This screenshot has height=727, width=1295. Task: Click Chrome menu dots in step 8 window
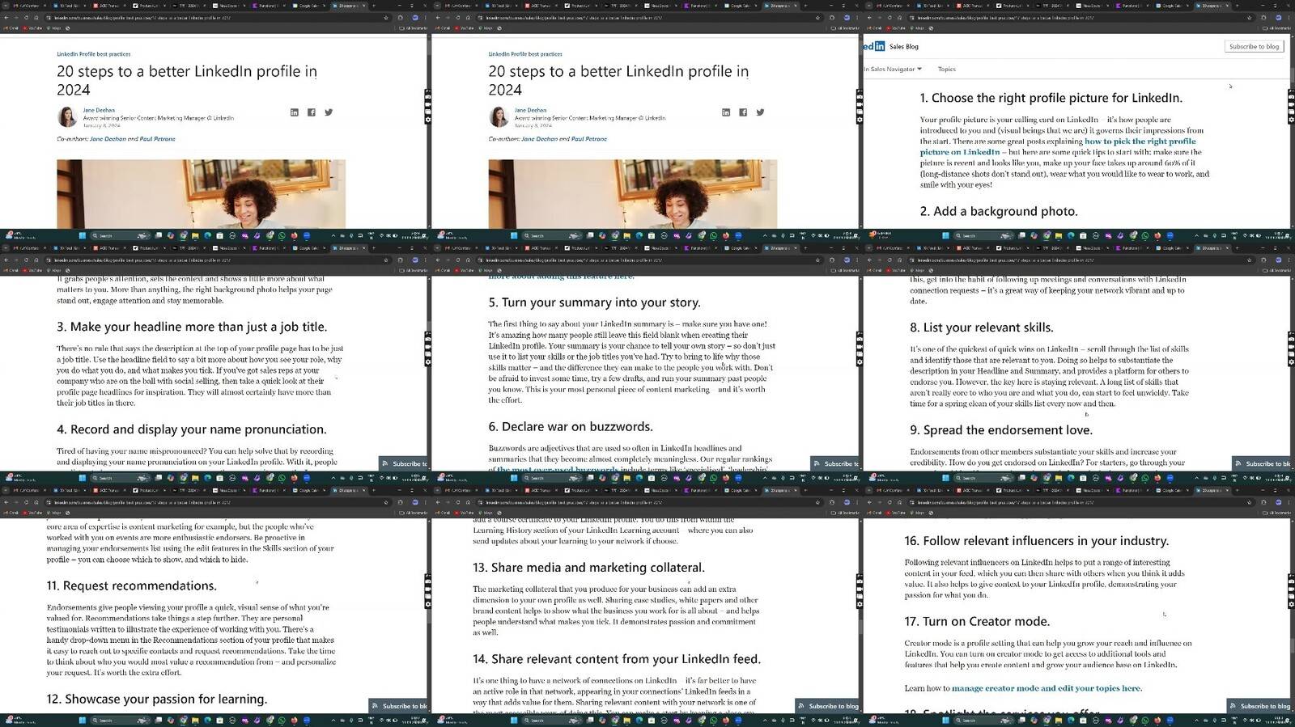[1289, 260]
